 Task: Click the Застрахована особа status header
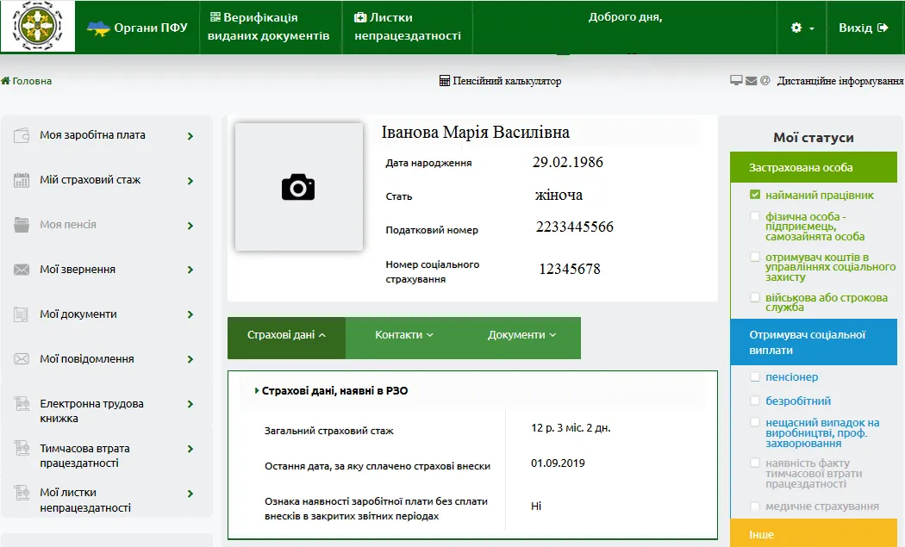tap(814, 167)
